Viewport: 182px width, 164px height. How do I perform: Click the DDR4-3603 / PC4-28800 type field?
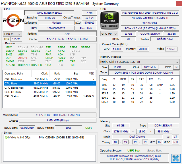[144, 72]
